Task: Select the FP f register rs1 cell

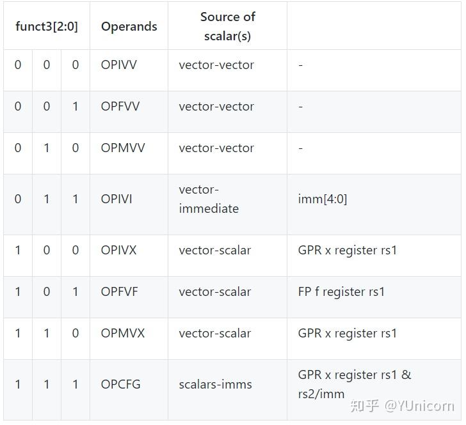Action: pos(341,292)
